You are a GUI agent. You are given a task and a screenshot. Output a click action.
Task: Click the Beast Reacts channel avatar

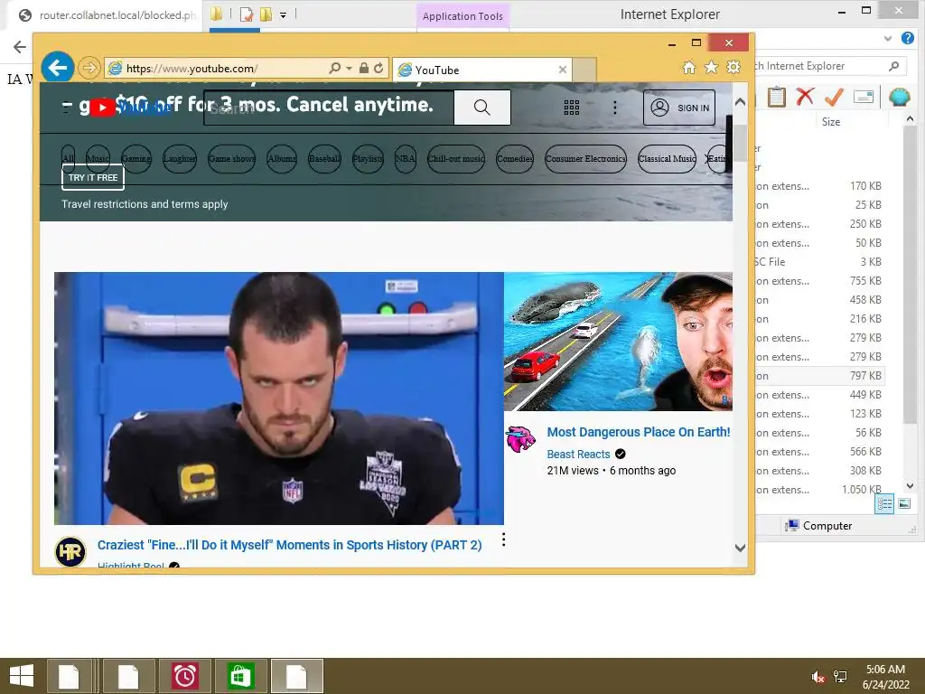(520, 439)
